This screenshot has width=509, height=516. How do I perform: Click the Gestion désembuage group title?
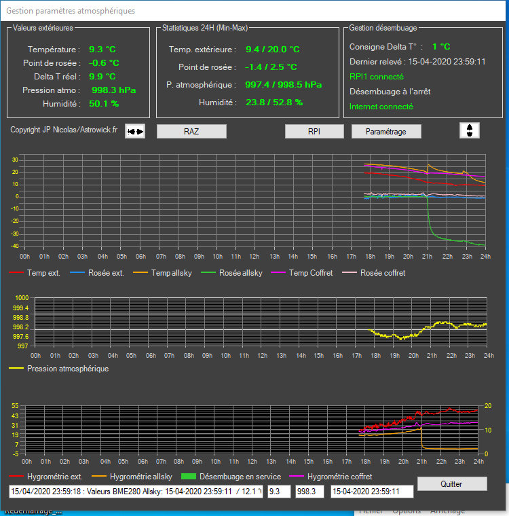[x=383, y=28]
